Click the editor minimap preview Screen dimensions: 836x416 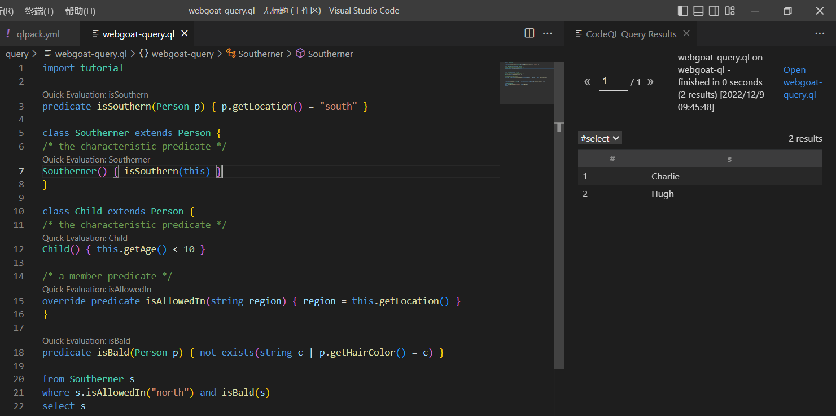click(527, 82)
